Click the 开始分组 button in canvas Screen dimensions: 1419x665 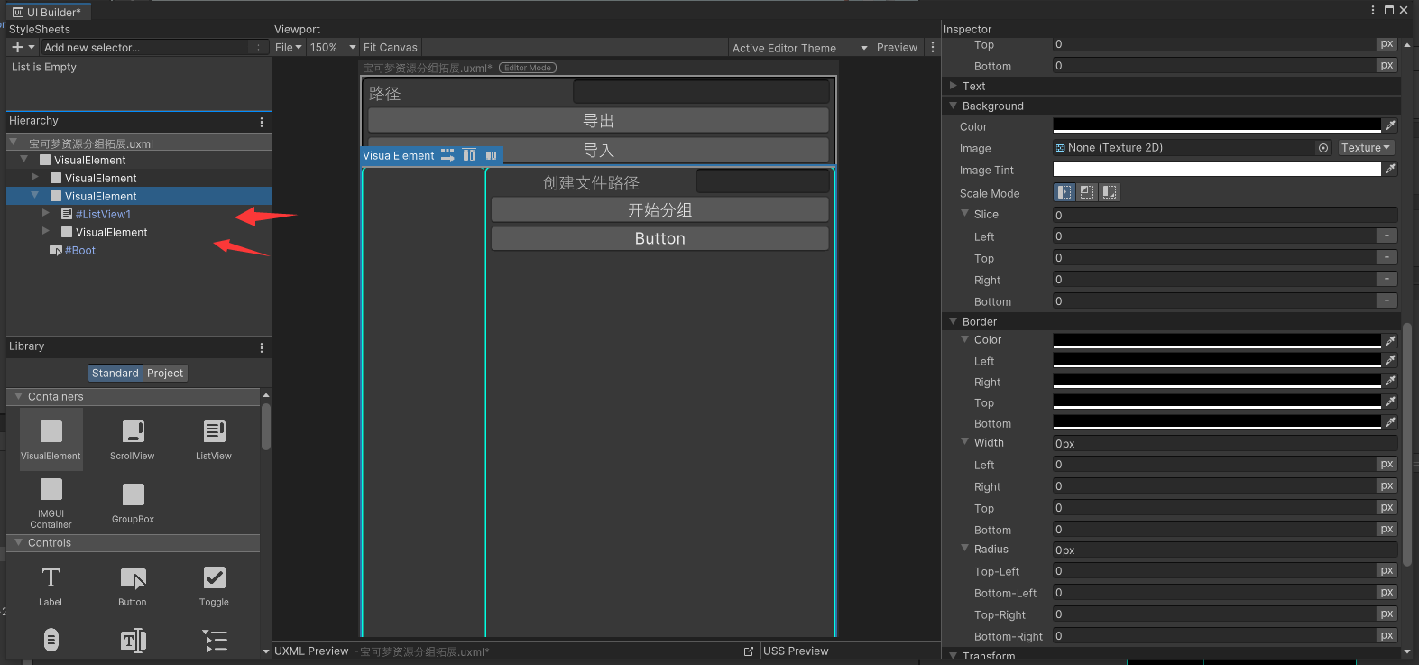pos(659,209)
